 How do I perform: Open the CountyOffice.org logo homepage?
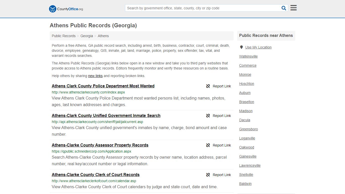[66, 9]
